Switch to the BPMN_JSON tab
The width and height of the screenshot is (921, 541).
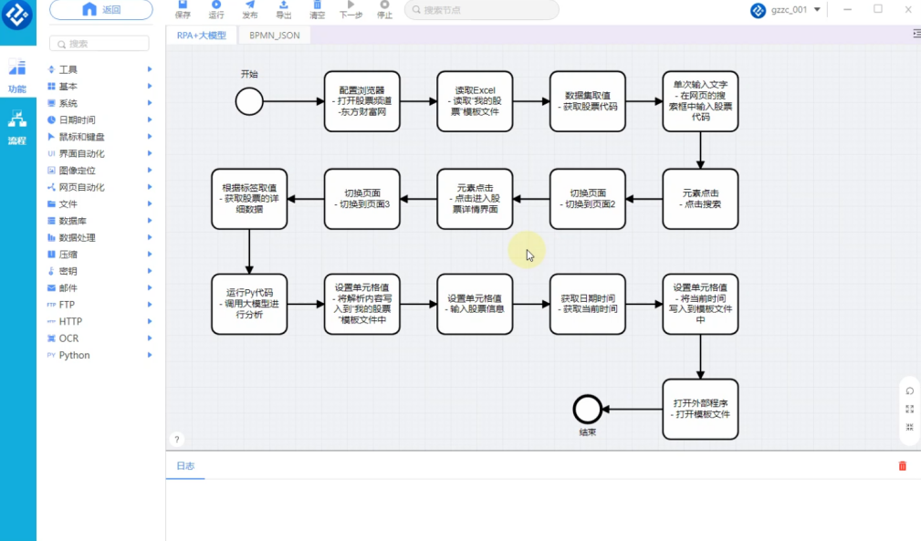click(274, 36)
